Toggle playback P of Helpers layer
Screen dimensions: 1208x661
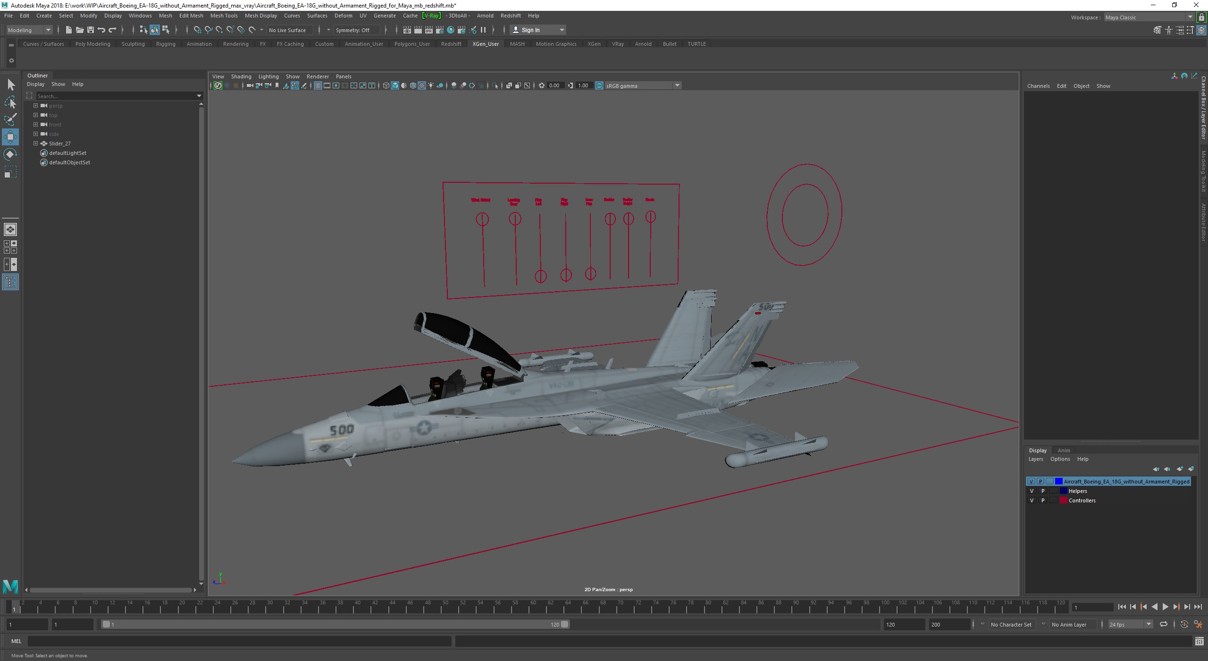coord(1043,491)
